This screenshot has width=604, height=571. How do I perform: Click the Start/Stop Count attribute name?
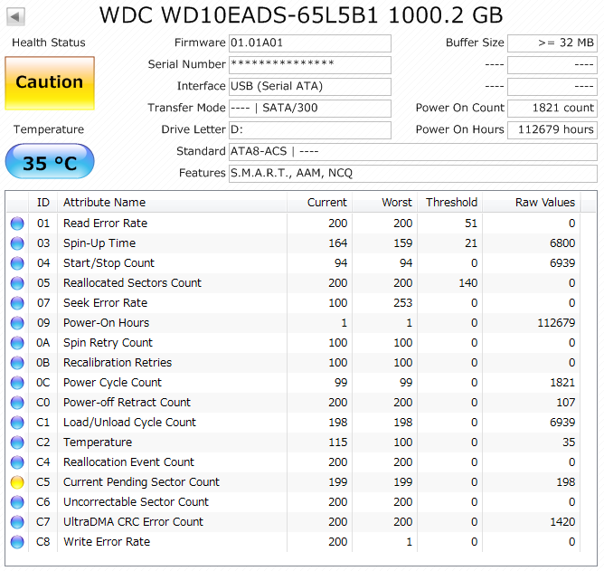tap(109, 263)
